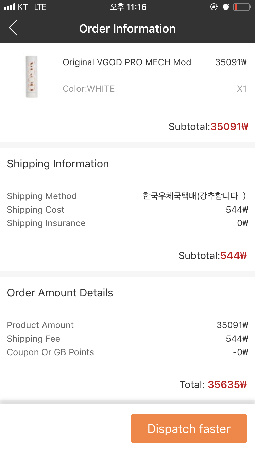The image size is (255, 453).
Task: Tap the status bar clock time
Action: coord(128,7)
